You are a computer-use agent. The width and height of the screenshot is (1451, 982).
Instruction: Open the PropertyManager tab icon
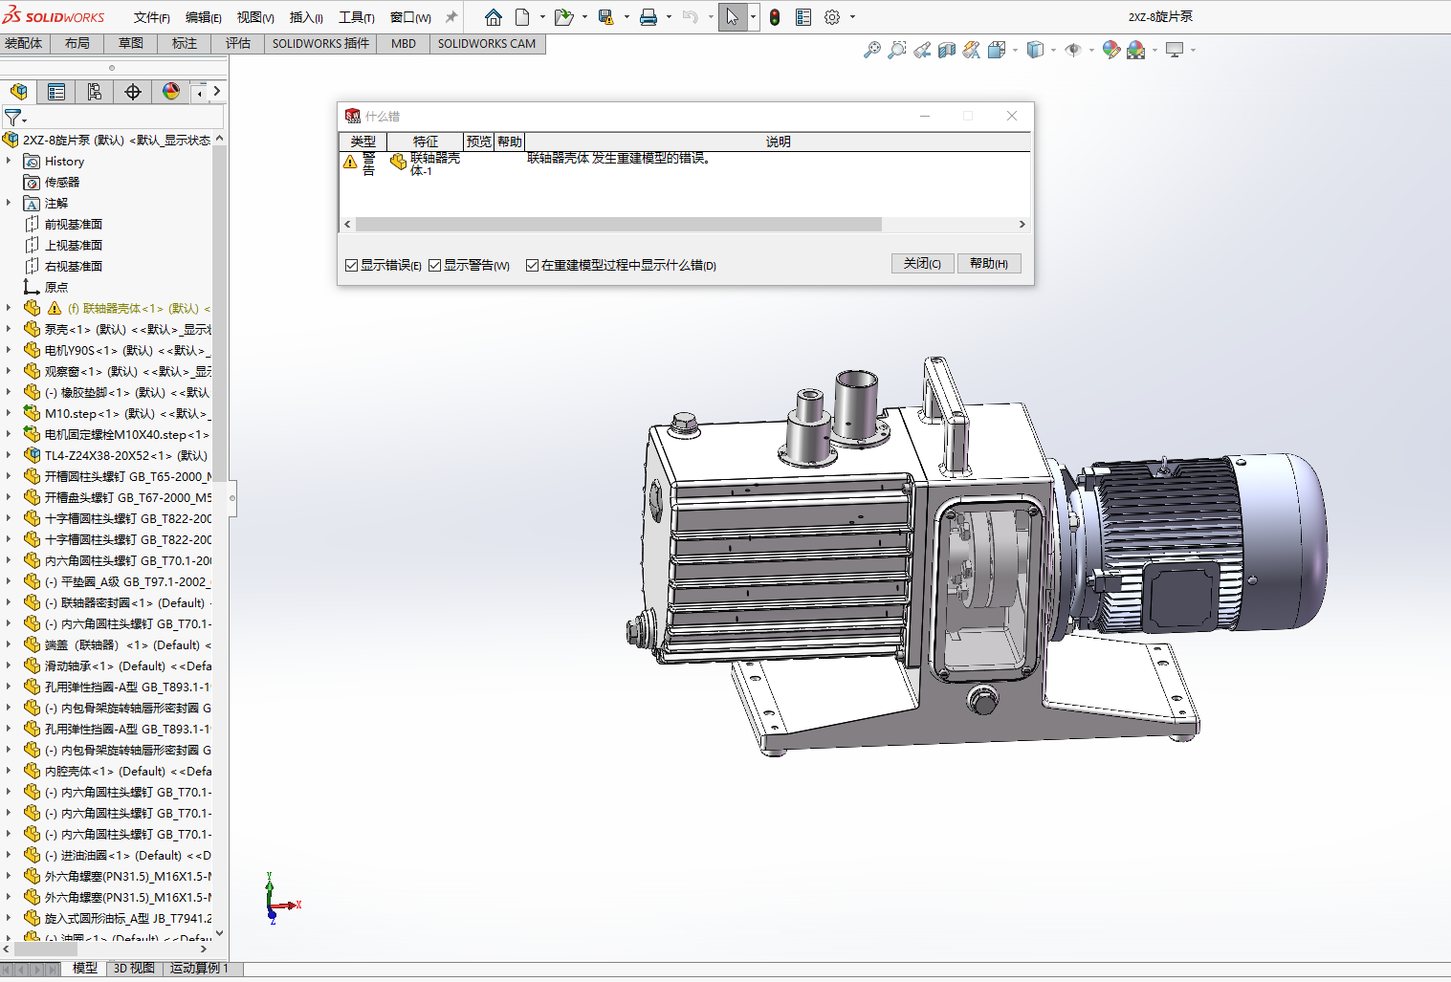(x=56, y=92)
